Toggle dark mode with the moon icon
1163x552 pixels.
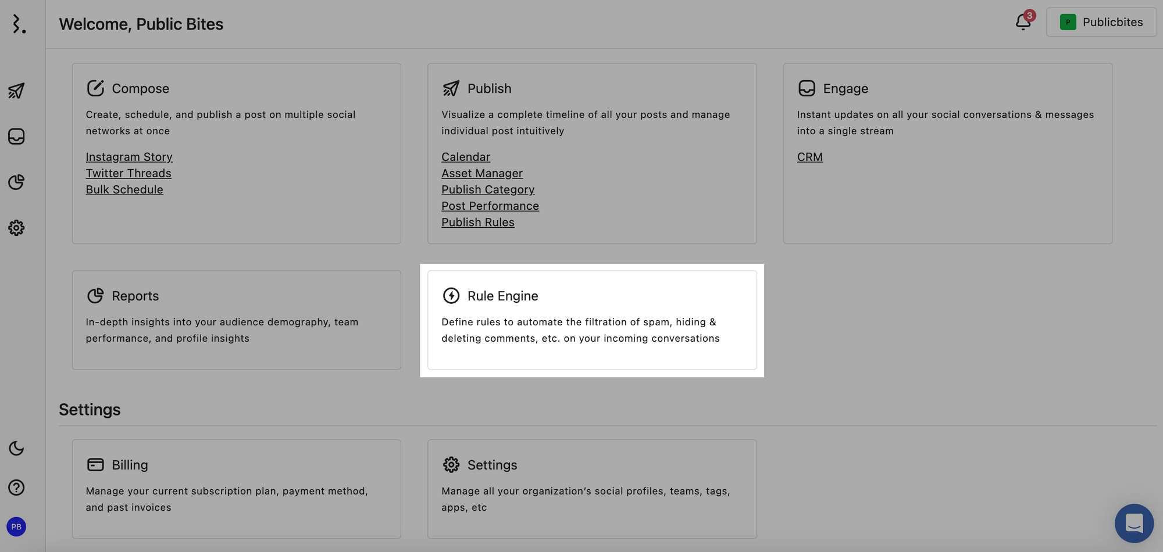point(16,449)
